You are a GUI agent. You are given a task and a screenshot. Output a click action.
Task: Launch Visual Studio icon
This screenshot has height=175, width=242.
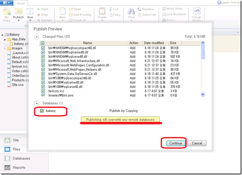pyautogui.click(x=197, y=11)
